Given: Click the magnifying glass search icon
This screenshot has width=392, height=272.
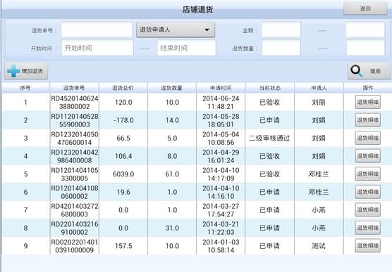Looking at the screenshot, I should 356,71.
